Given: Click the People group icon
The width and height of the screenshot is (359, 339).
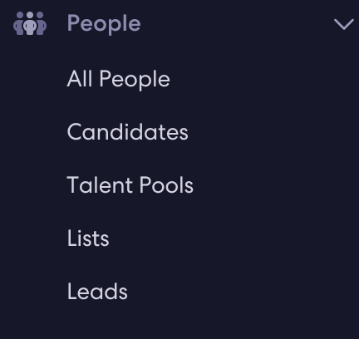Looking at the screenshot, I should (x=30, y=23).
